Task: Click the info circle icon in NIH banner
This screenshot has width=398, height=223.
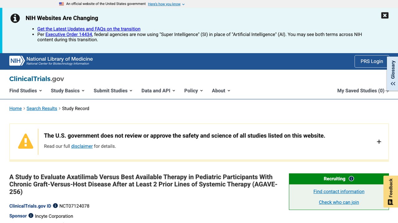Action: 15,18
